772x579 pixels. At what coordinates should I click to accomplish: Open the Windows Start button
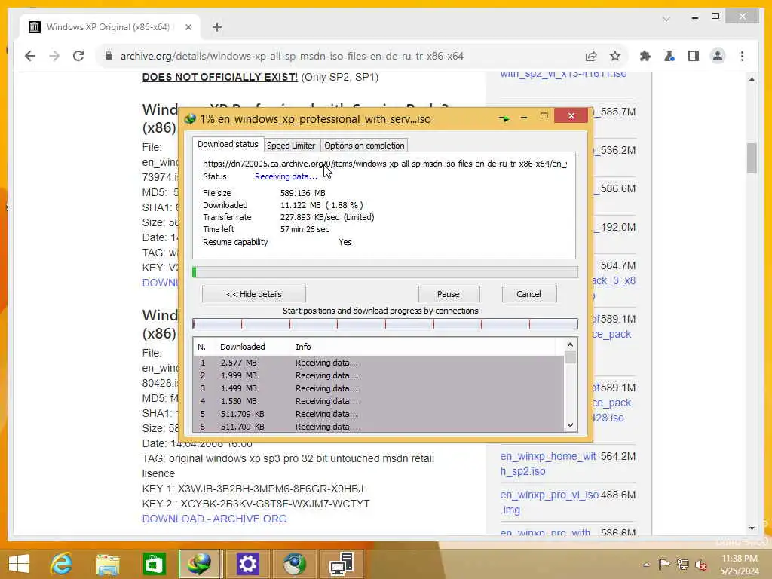19,564
